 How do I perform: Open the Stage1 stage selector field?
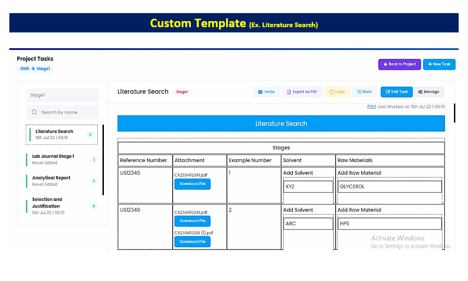pos(62,95)
